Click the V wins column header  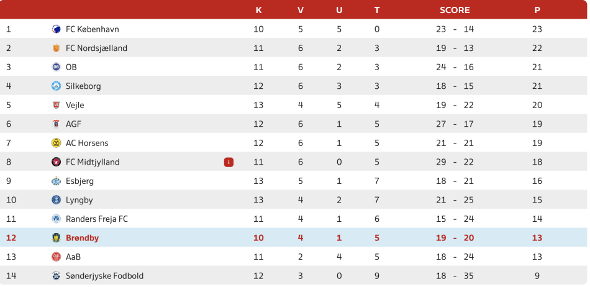pyautogui.click(x=301, y=10)
